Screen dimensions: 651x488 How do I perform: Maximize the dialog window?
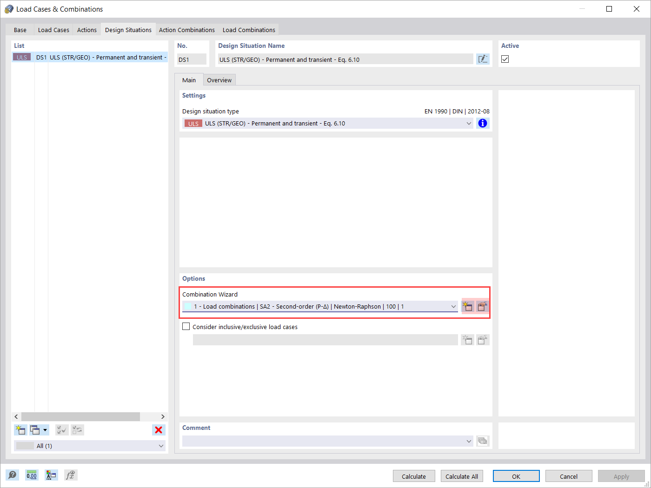(x=609, y=9)
